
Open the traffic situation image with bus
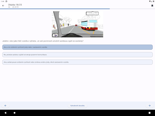click(x=77, y=24)
